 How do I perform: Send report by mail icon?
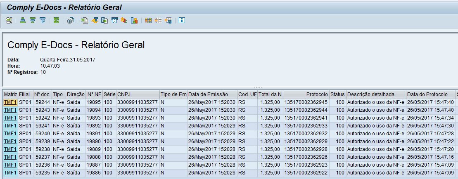[x=114, y=20]
